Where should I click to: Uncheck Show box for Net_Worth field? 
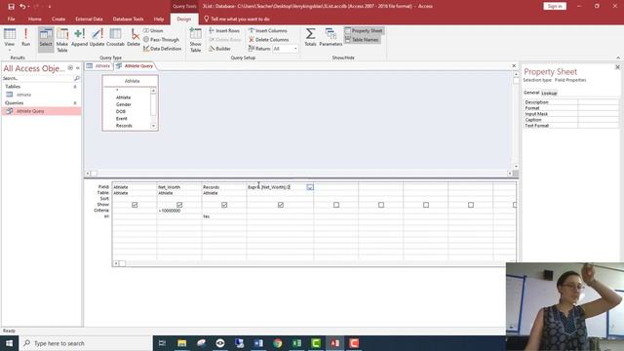179,205
